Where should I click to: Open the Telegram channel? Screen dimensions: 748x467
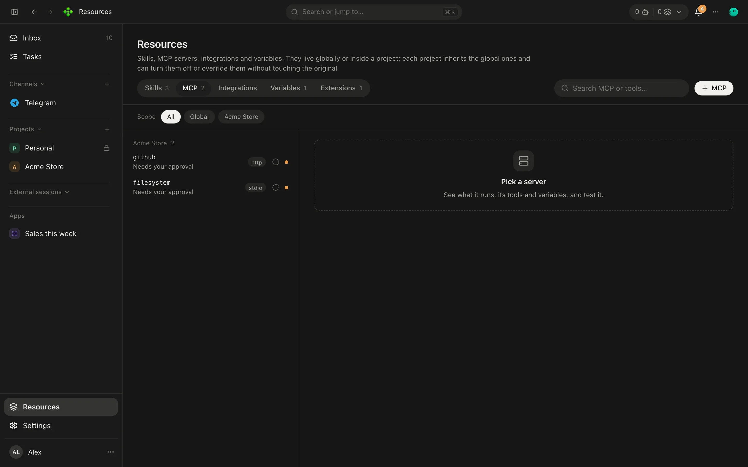(x=61, y=103)
